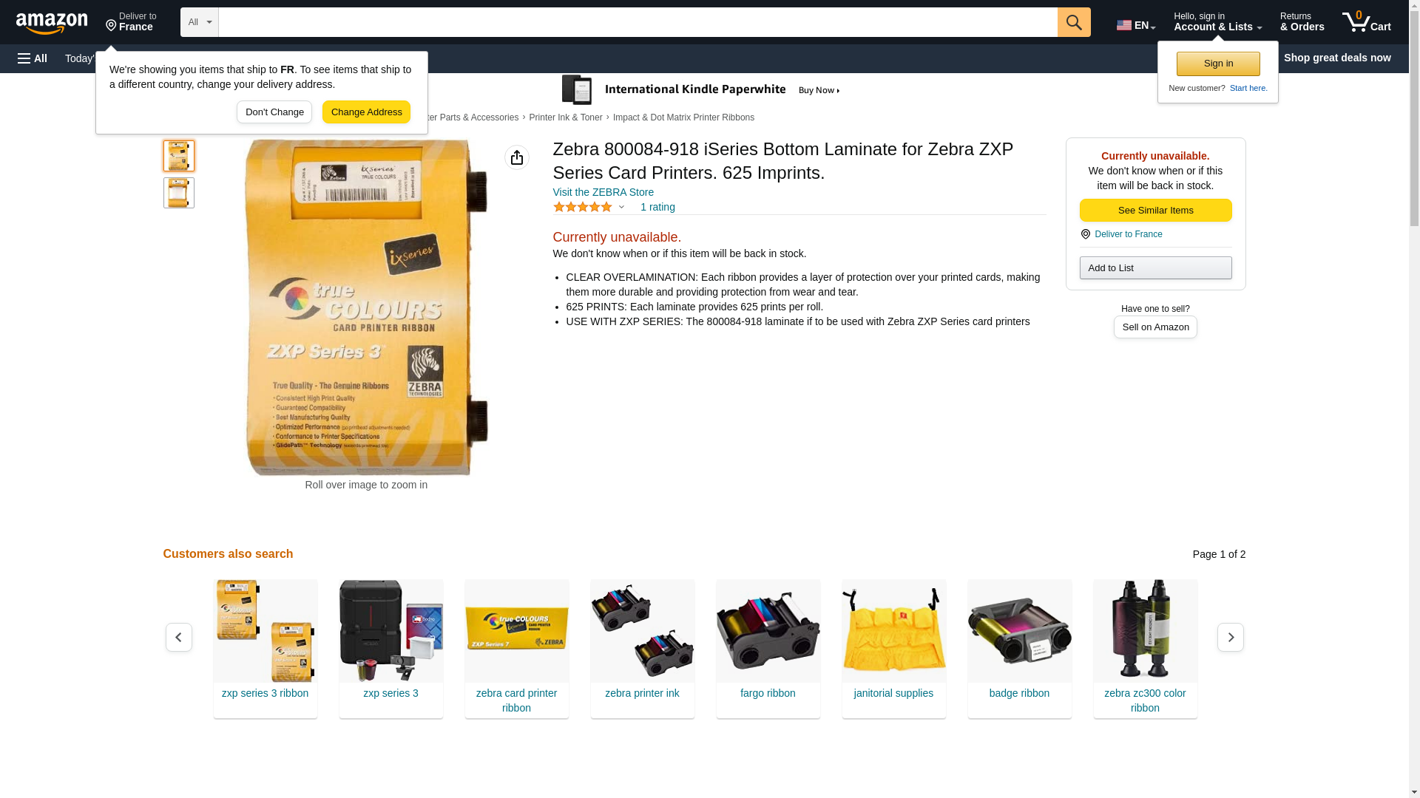Select the second product thumbnail
Image resolution: width=1420 pixels, height=798 pixels.
[x=179, y=193]
